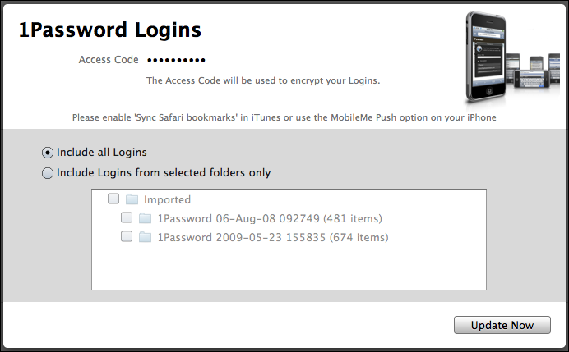This screenshot has height=352, width=569.
Task: Tick the 1Password 06-Aug-08 092749 checkbox
Action: (127, 217)
